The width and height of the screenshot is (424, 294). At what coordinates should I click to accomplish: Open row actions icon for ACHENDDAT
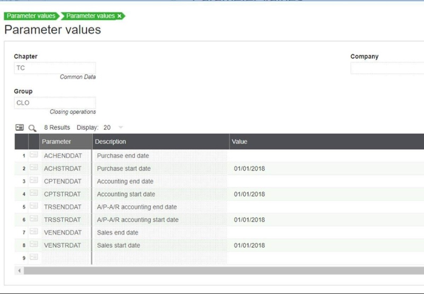[x=33, y=156]
